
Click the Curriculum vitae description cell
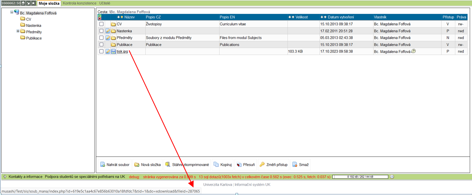point(253,24)
